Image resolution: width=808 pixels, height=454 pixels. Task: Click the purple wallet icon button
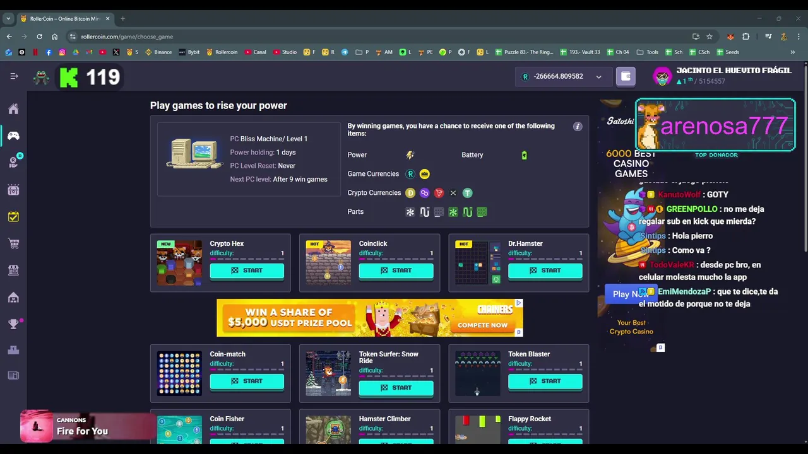[x=626, y=76]
